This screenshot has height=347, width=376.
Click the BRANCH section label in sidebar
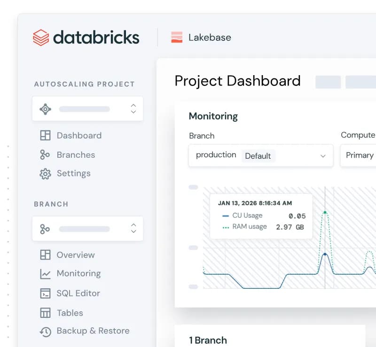click(51, 204)
